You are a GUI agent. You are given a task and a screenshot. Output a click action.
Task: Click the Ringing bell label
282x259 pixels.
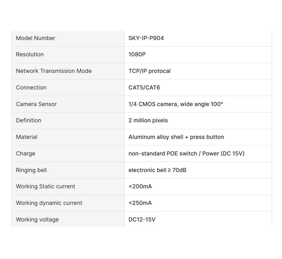coord(31,170)
